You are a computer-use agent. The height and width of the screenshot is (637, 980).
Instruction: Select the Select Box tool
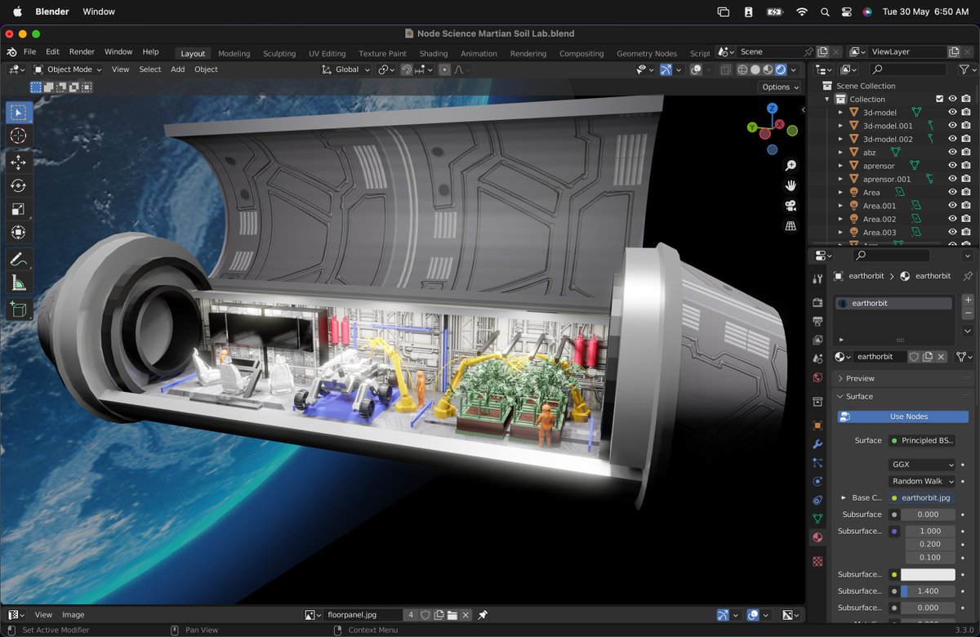click(x=18, y=113)
